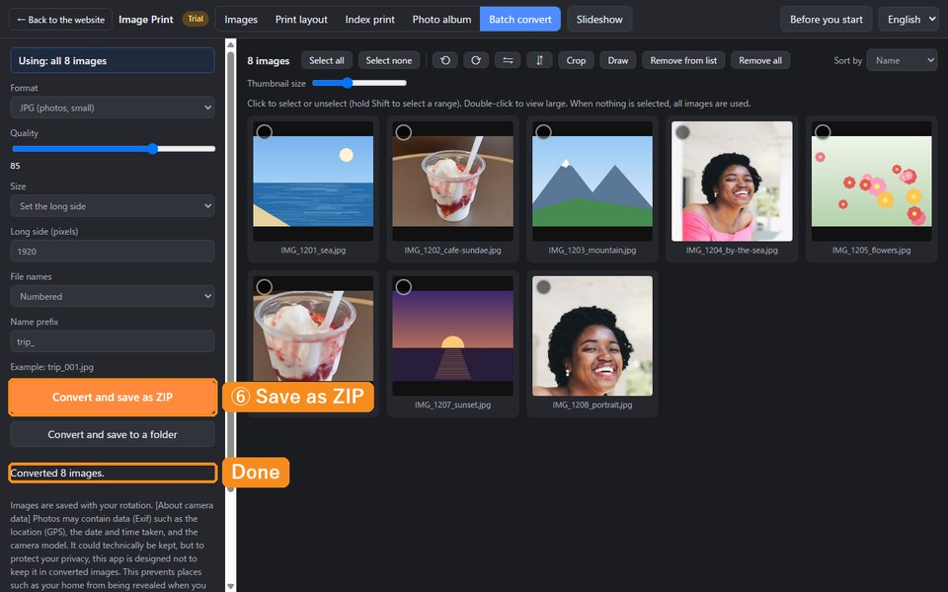Screen dimensions: 948x592
Task: Flip images horizontally with swap arrows icon
Action: click(508, 60)
